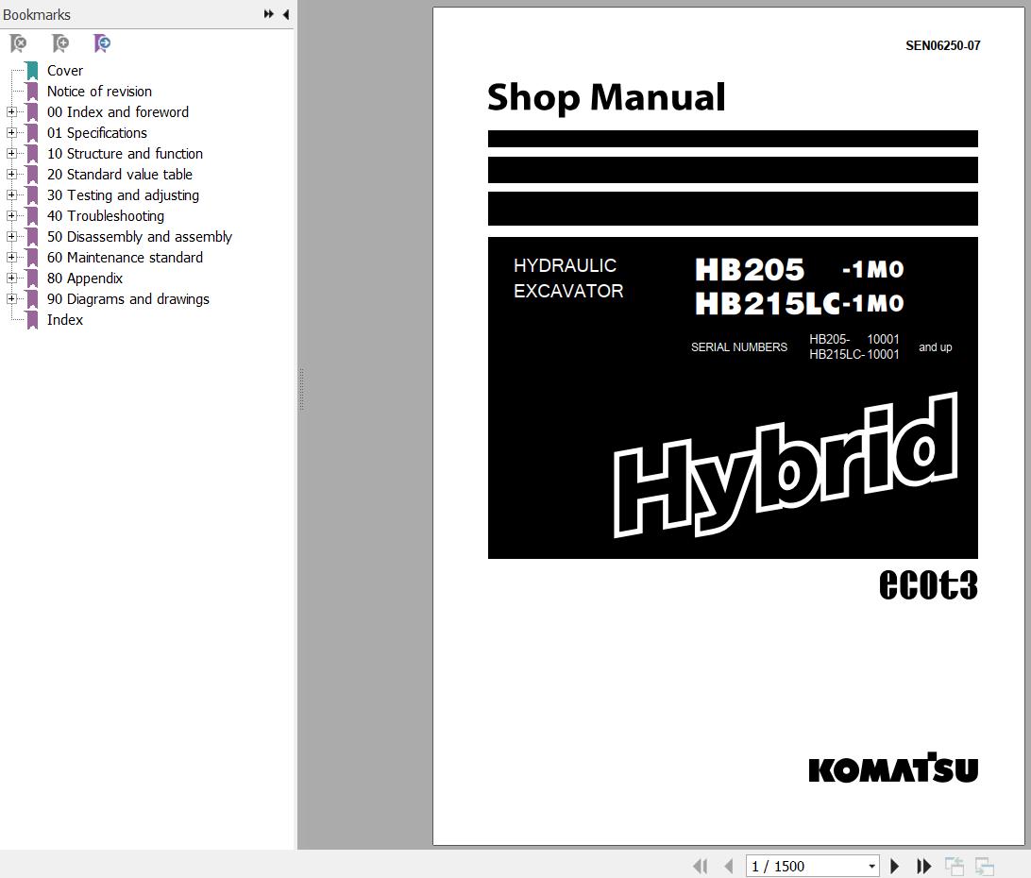This screenshot has height=878, width=1031.
Task: Jump to the last page
Action: click(924, 866)
